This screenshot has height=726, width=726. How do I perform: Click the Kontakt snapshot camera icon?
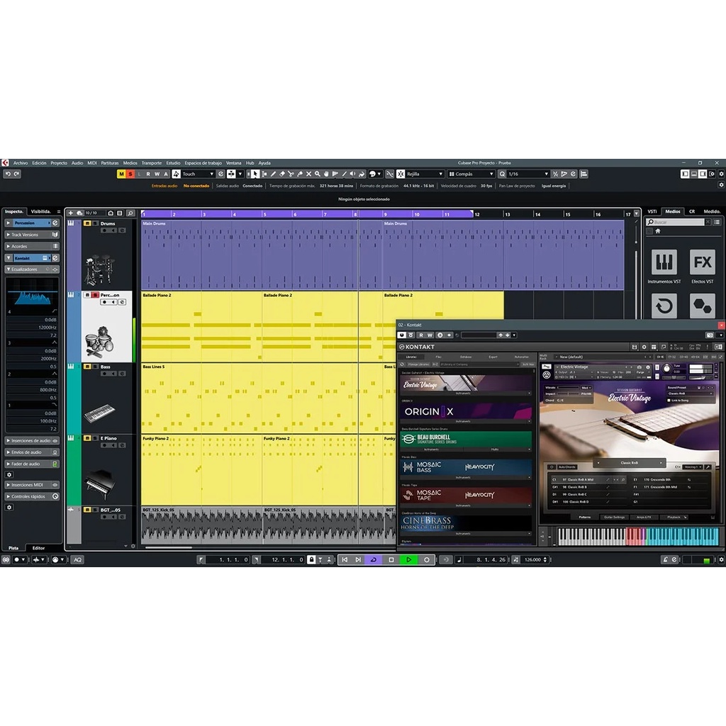(640, 367)
